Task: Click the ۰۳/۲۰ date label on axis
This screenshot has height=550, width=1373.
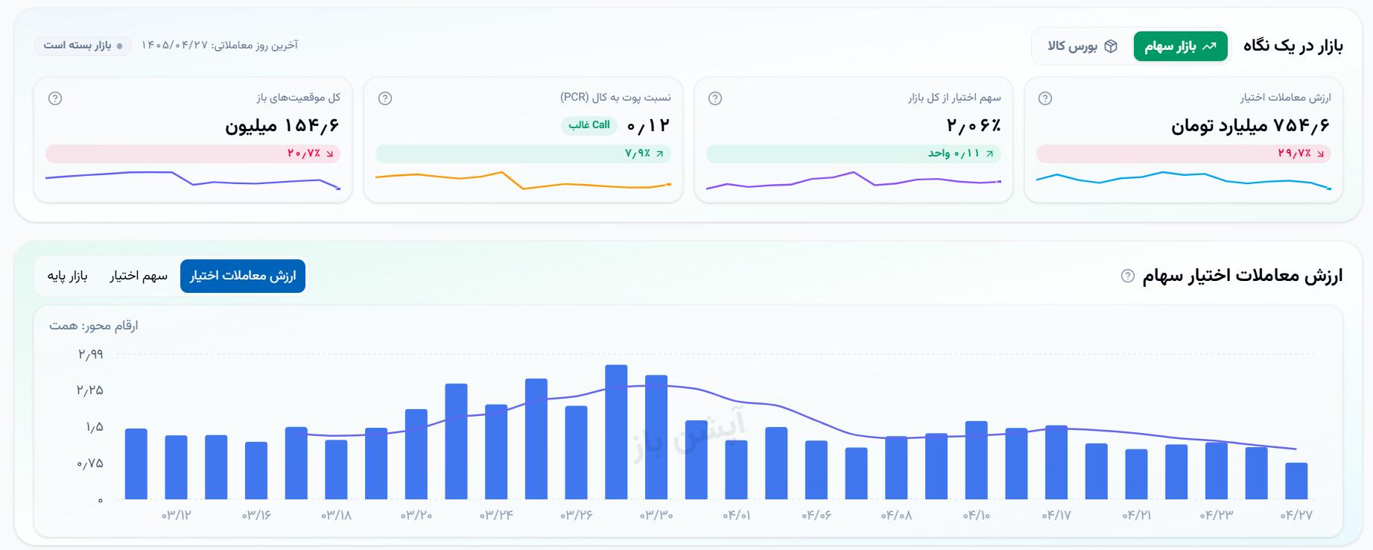Action: (x=416, y=515)
